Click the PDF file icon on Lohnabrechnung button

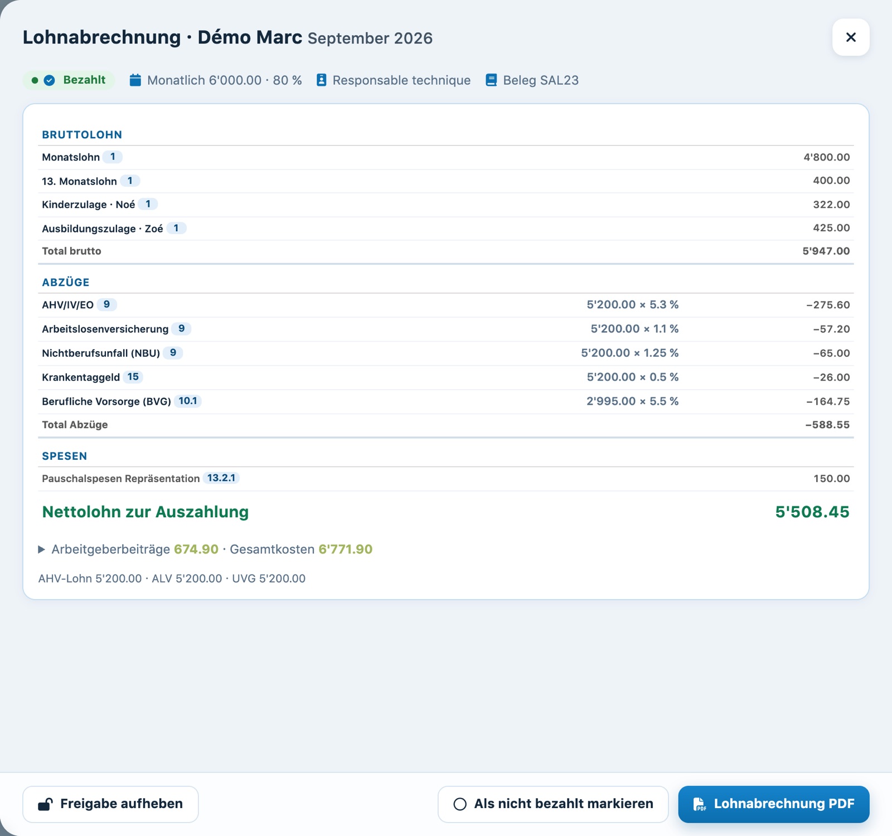coord(699,804)
